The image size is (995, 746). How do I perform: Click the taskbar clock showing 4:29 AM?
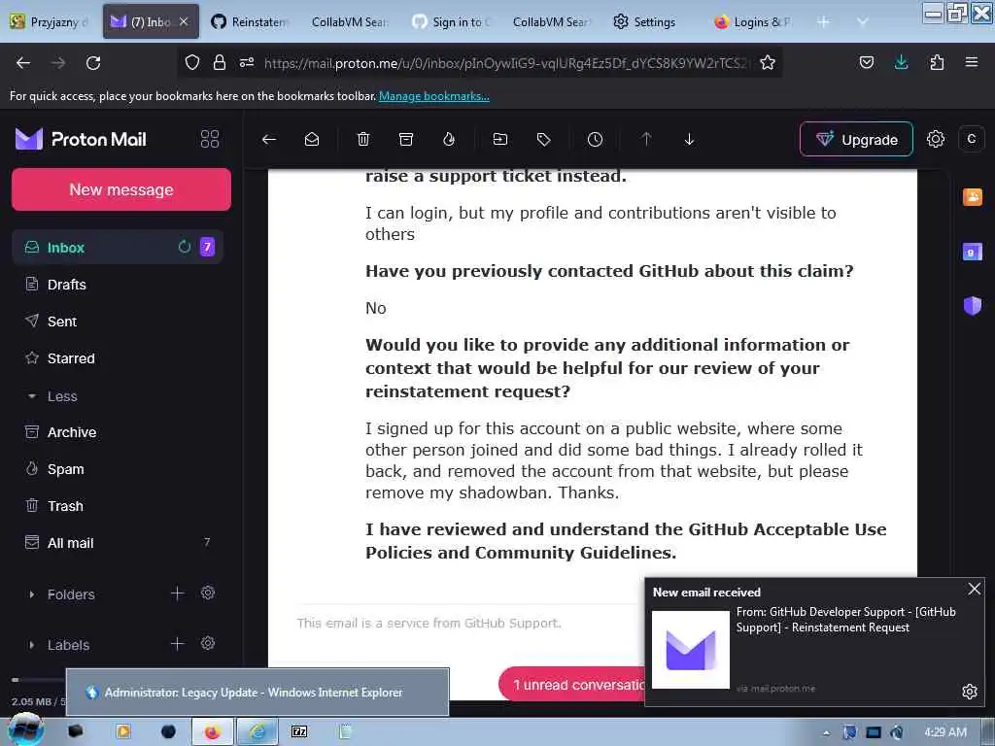tap(944, 731)
